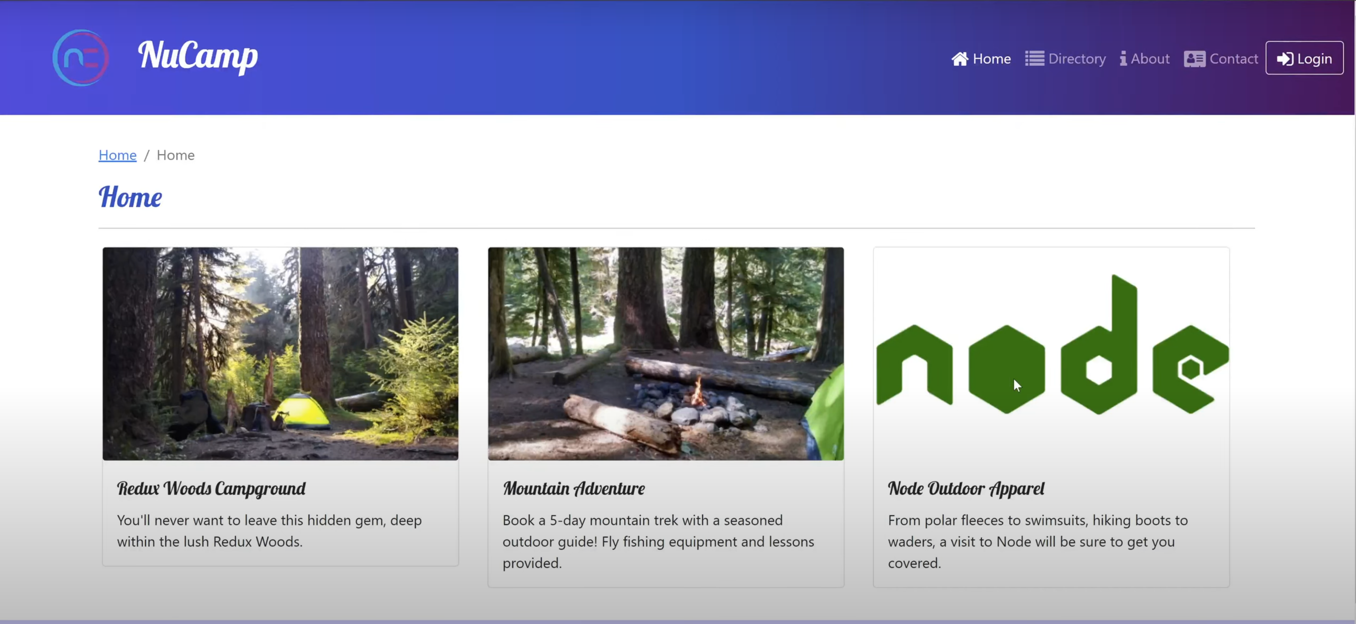Image resolution: width=1356 pixels, height=624 pixels.
Task: Open the Redux Woods Campground forest photo
Action: coord(281,354)
